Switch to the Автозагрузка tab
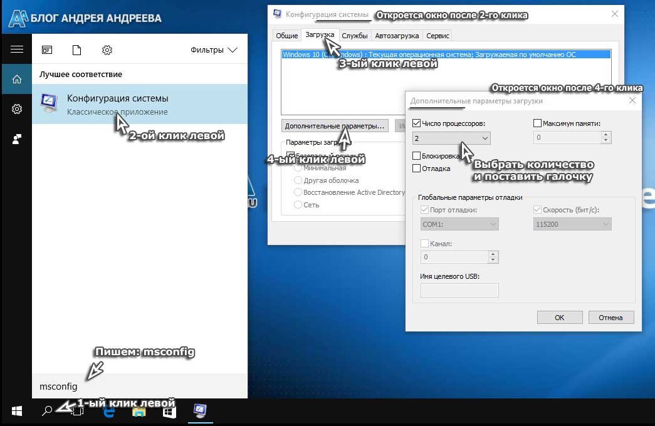 pyautogui.click(x=397, y=36)
